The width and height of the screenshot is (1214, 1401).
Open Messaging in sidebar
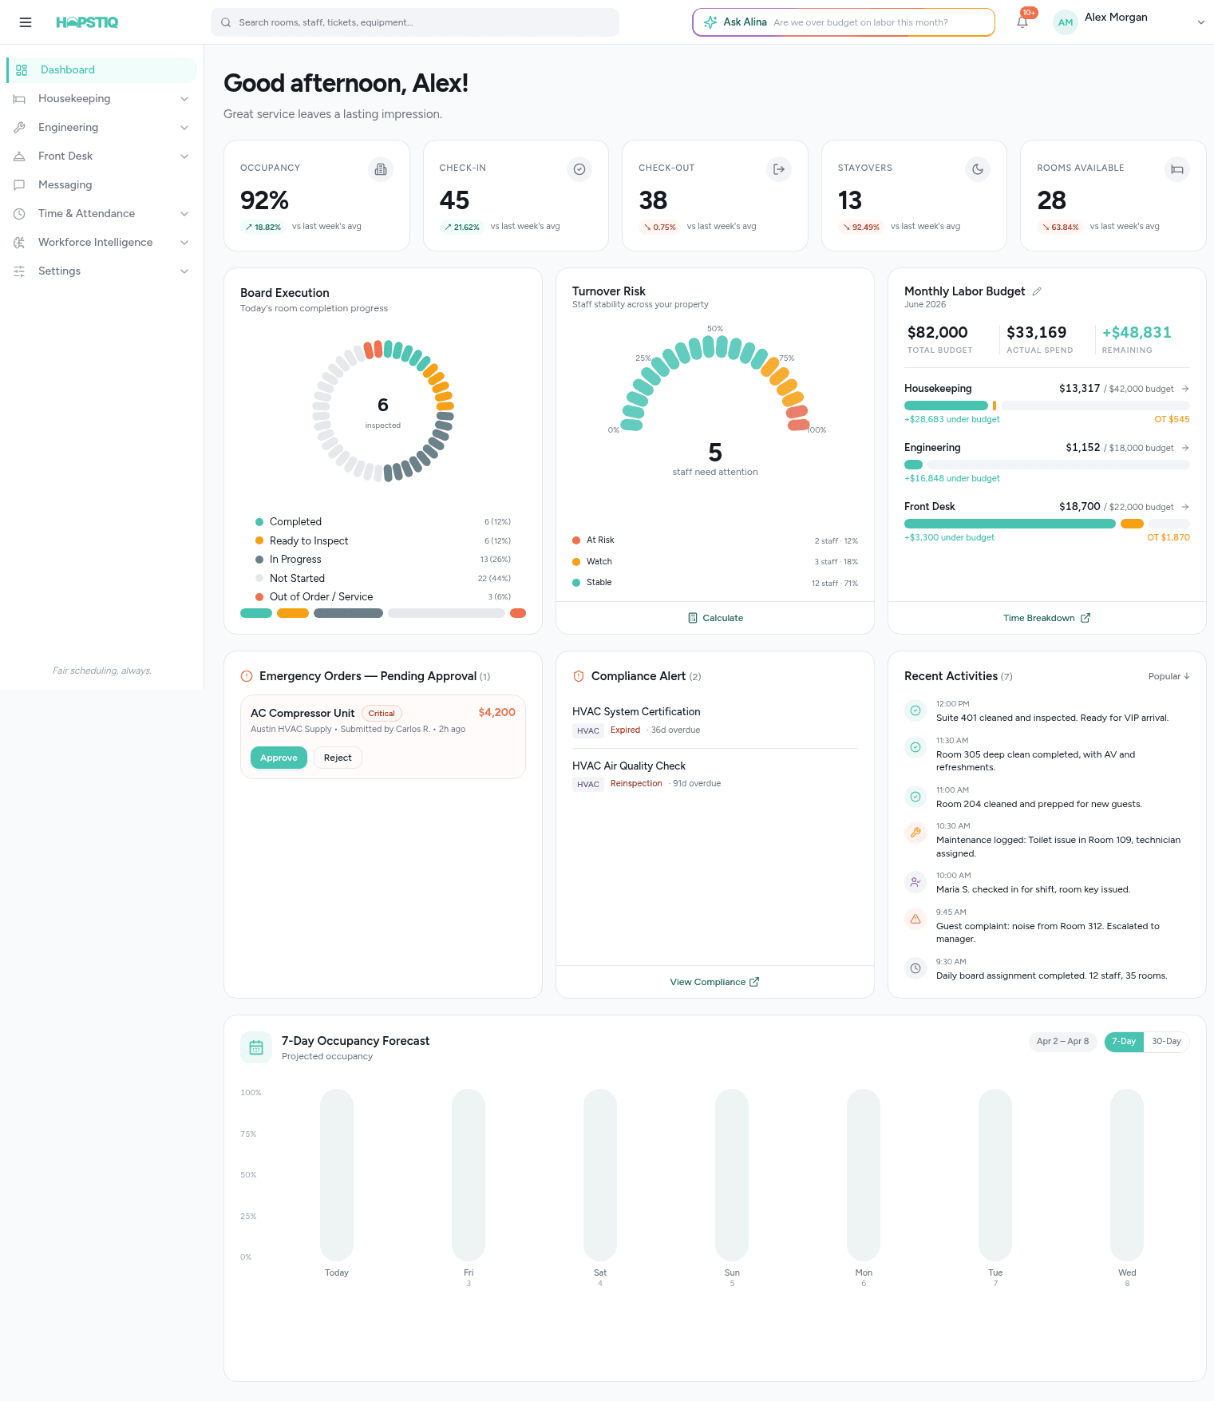click(x=101, y=184)
